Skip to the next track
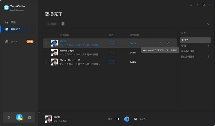The image size is (215, 126). pos(135,119)
